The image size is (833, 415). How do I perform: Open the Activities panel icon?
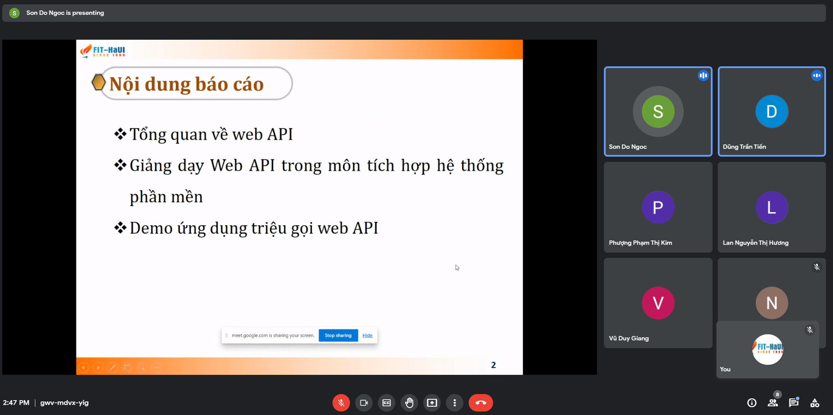tap(815, 403)
